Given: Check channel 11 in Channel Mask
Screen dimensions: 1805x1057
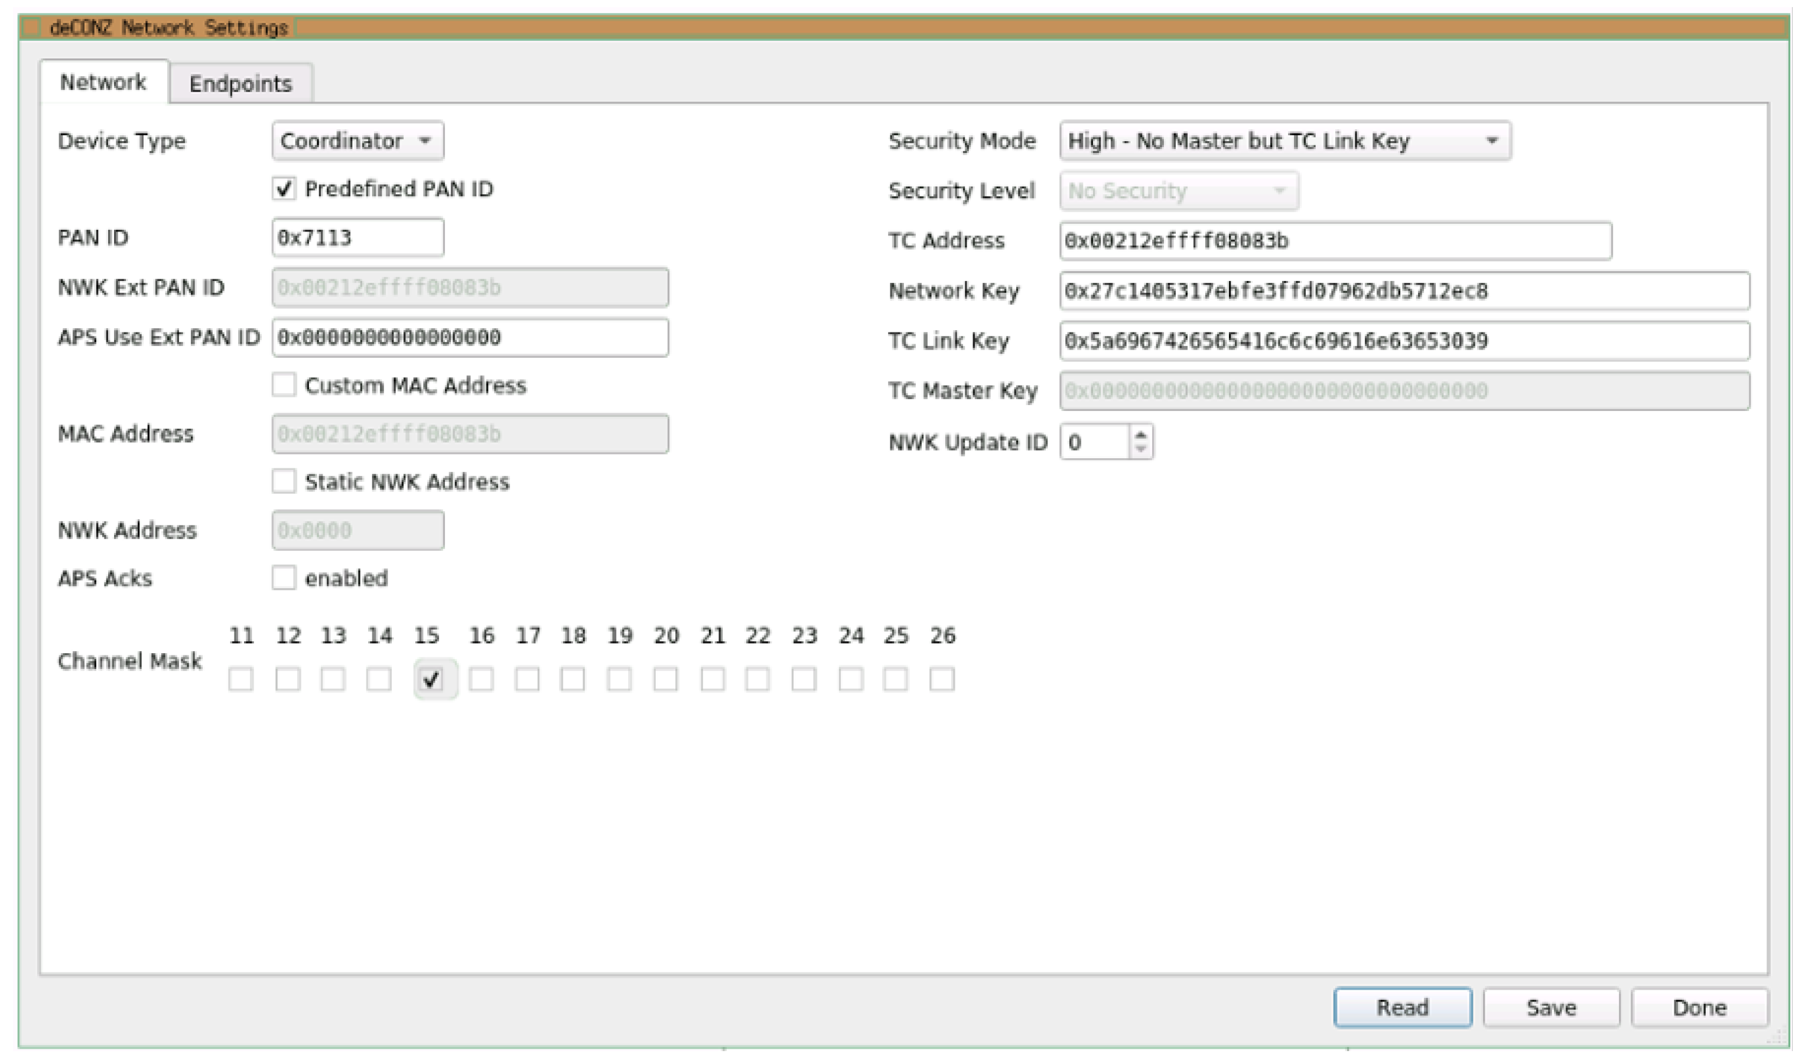Looking at the screenshot, I should pos(240,679).
